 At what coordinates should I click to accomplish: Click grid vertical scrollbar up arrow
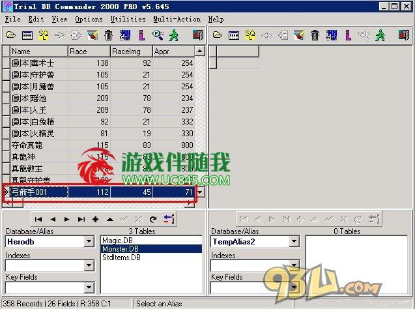point(200,51)
